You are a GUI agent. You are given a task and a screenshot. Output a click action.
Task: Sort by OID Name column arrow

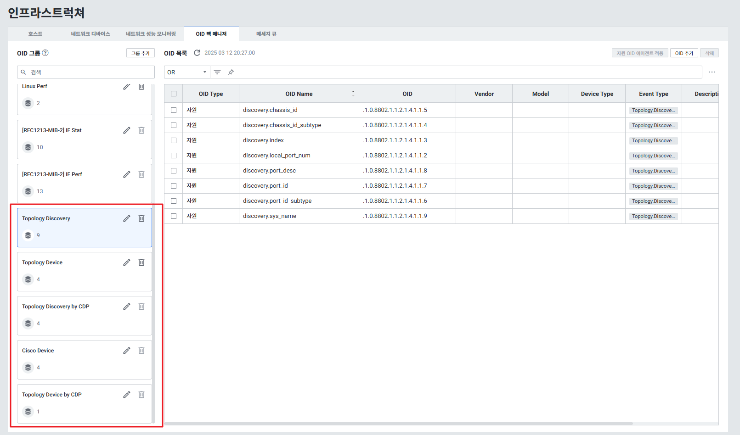353,94
